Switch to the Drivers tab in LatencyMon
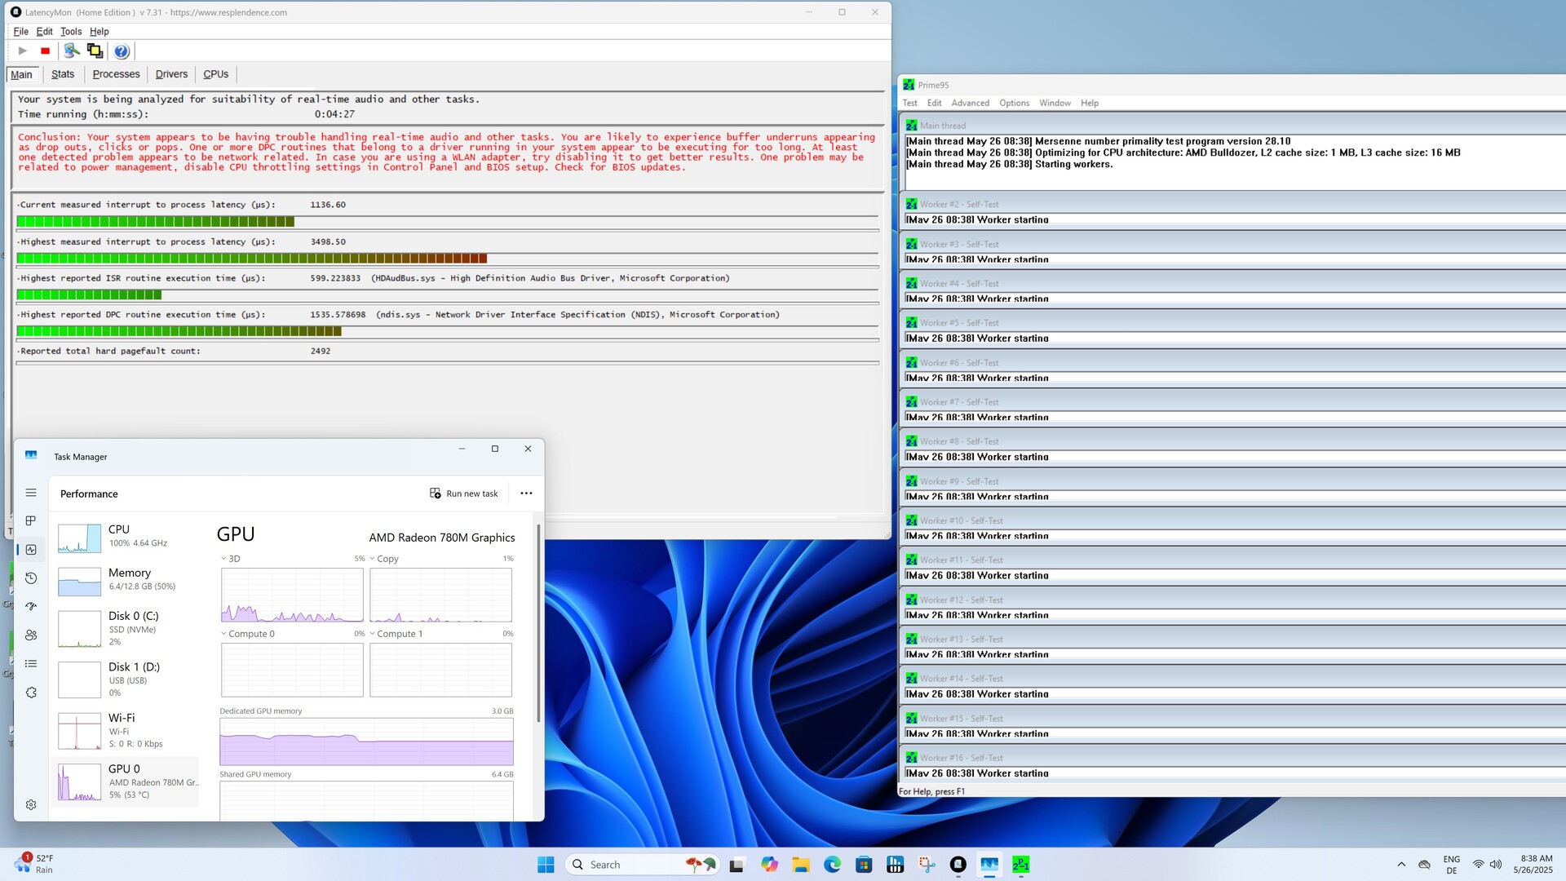Screen dimensions: 1566x881 coord(171,74)
